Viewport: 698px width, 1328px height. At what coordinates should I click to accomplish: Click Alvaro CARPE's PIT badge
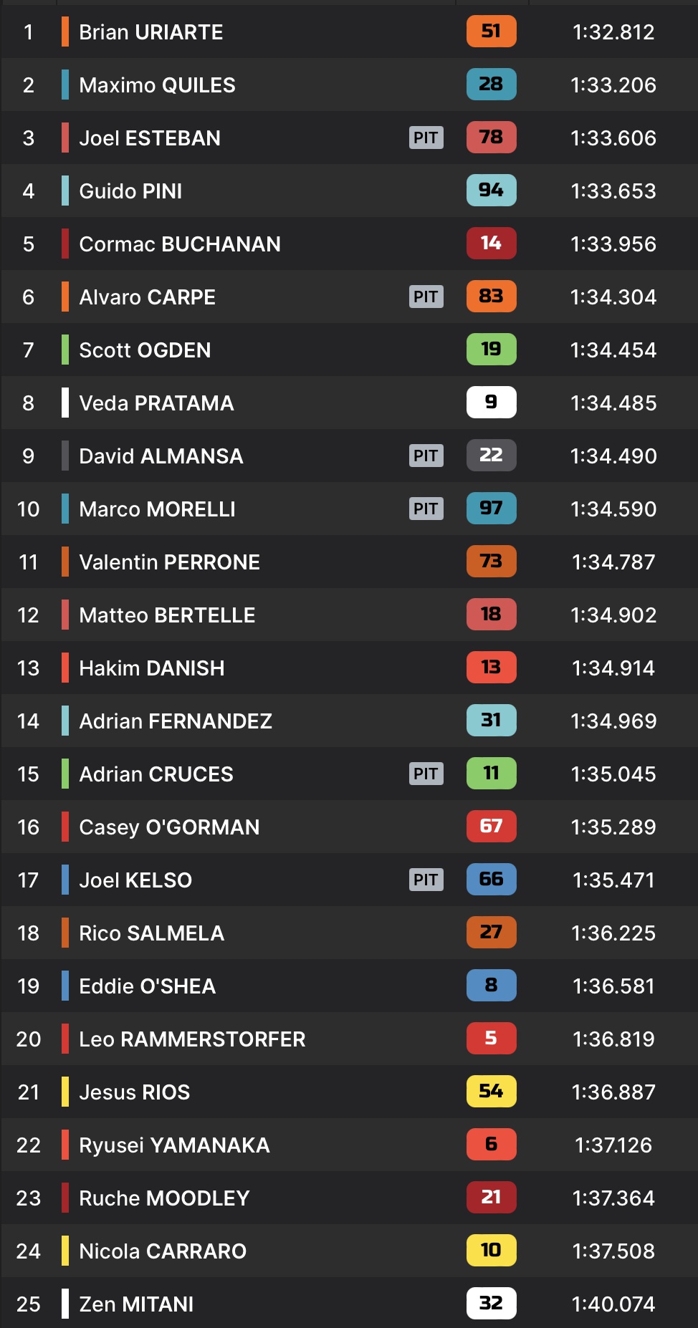click(426, 297)
